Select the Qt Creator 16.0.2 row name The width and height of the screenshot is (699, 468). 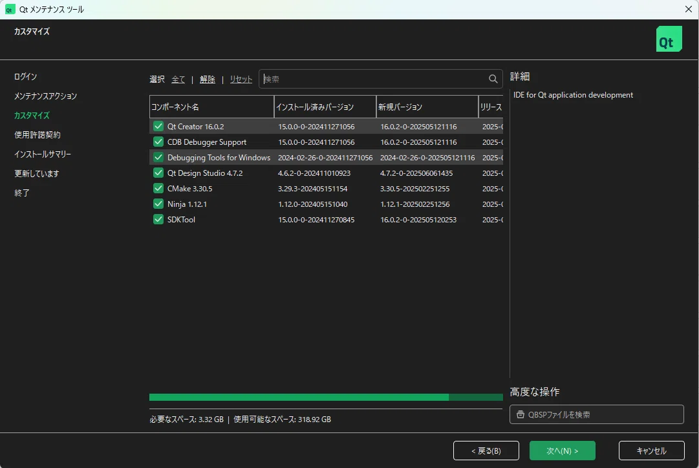[196, 127]
